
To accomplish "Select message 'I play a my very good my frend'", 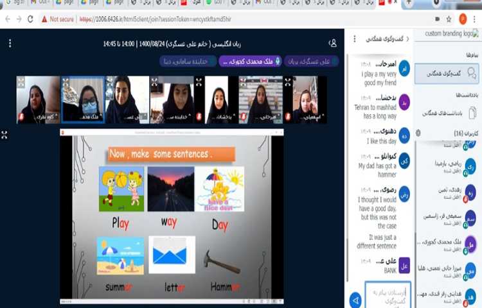I will pyautogui.click(x=379, y=78).
